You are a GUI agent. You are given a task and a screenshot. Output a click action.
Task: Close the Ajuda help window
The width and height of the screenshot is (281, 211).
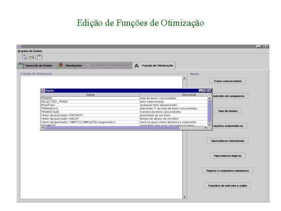click(x=209, y=91)
